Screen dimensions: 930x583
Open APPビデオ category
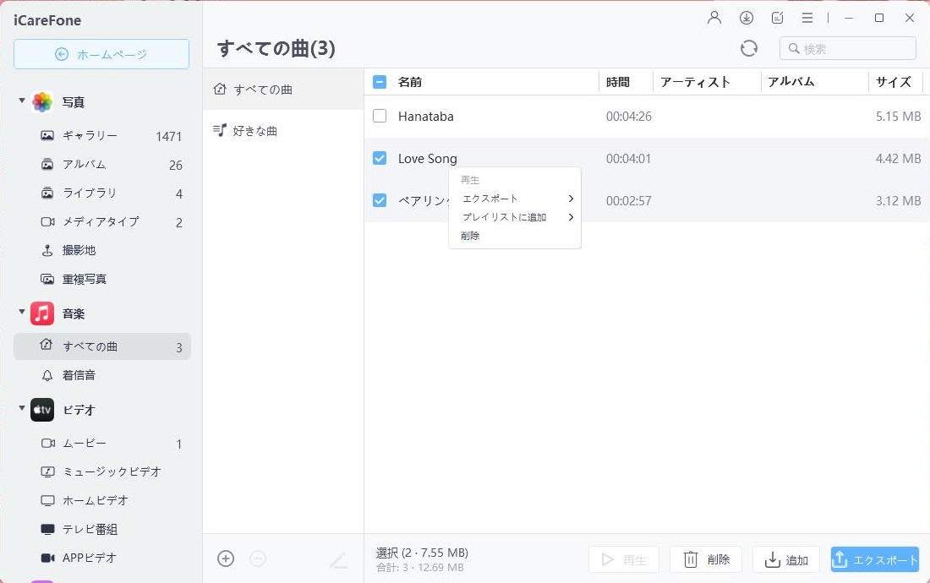(102, 558)
